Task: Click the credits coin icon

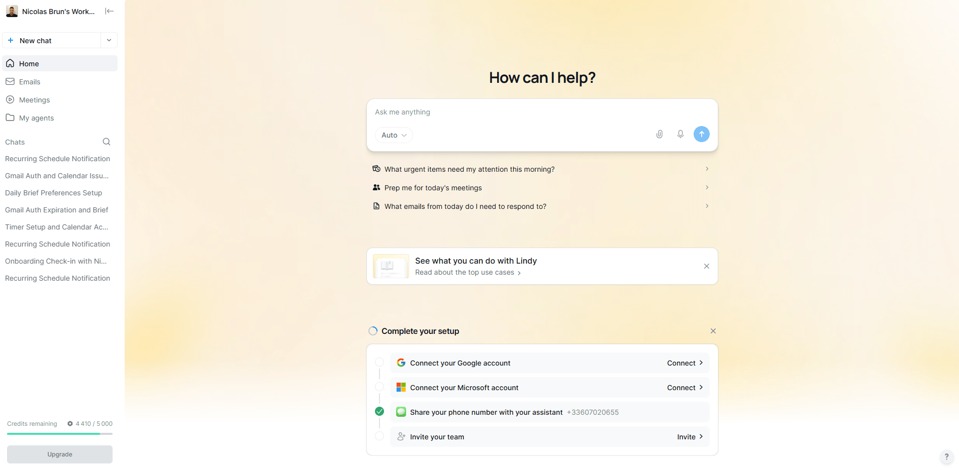Action: coord(70,423)
